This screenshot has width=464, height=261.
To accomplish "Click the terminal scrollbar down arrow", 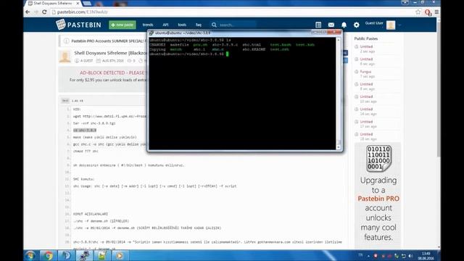I will tap(339, 147).
